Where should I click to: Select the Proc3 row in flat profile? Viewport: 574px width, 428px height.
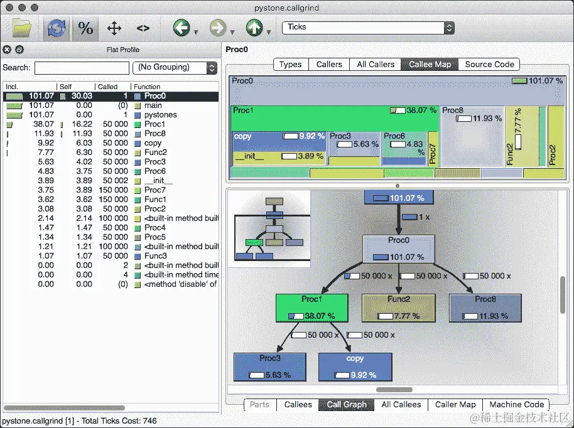[x=111, y=162]
